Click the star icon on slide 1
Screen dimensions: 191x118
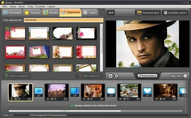(x=16, y=99)
